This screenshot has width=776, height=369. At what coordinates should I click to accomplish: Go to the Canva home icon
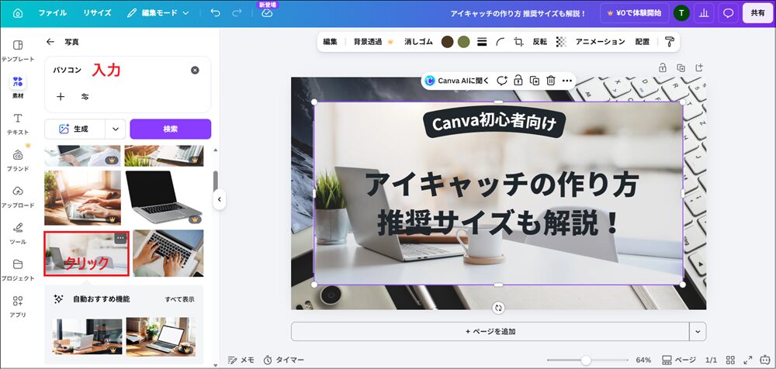point(18,13)
